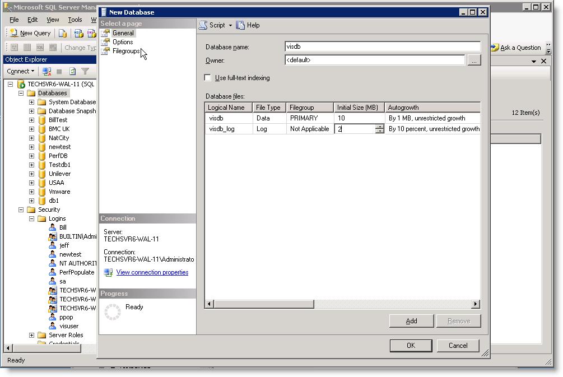Click the Cancel button

coord(458,346)
